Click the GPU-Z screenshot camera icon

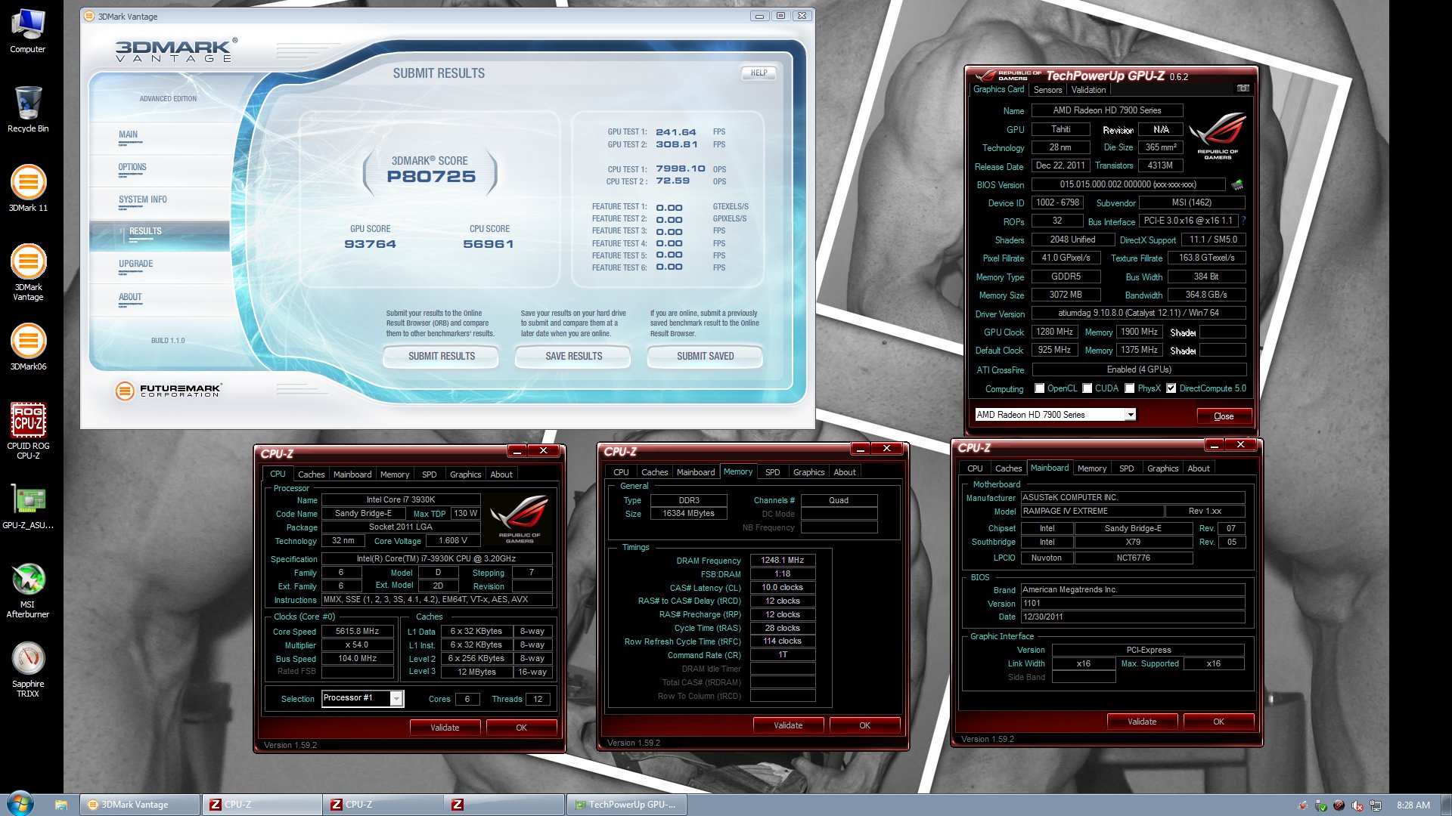click(x=1243, y=88)
